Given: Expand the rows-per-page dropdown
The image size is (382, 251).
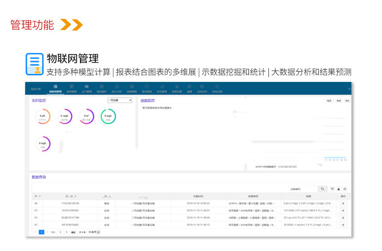Looking at the screenshot, I should (x=94, y=232).
